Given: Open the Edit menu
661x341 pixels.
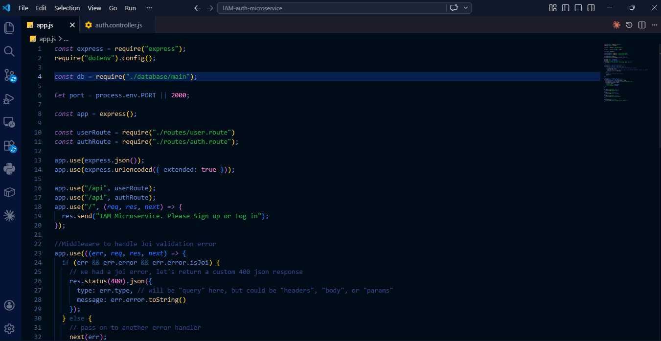Looking at the screenshot, I should (41, 8).
